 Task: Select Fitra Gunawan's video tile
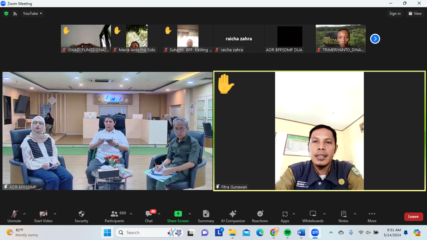coord(319,131)
